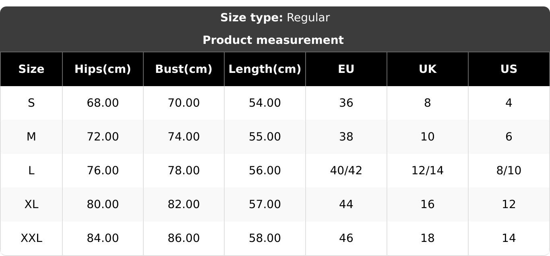This screenshot has width=550, height=256.
Task: Select the 12/14 UK size cell
Action: (427, 171)
